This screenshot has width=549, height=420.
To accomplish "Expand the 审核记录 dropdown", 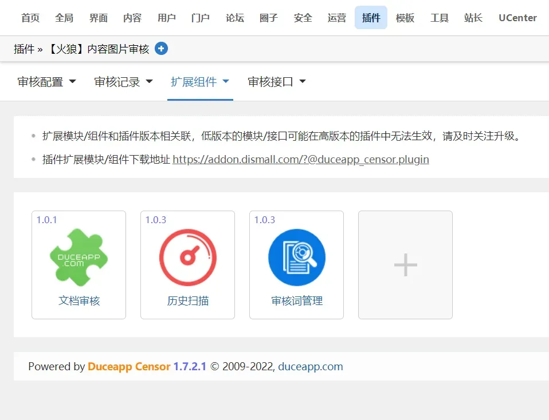I will click(x=123, y=81).
